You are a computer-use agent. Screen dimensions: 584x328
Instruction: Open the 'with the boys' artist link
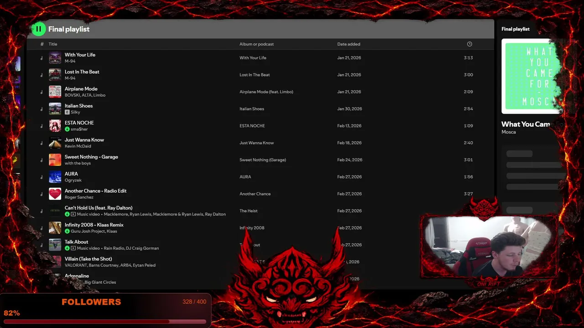(78, 163)
